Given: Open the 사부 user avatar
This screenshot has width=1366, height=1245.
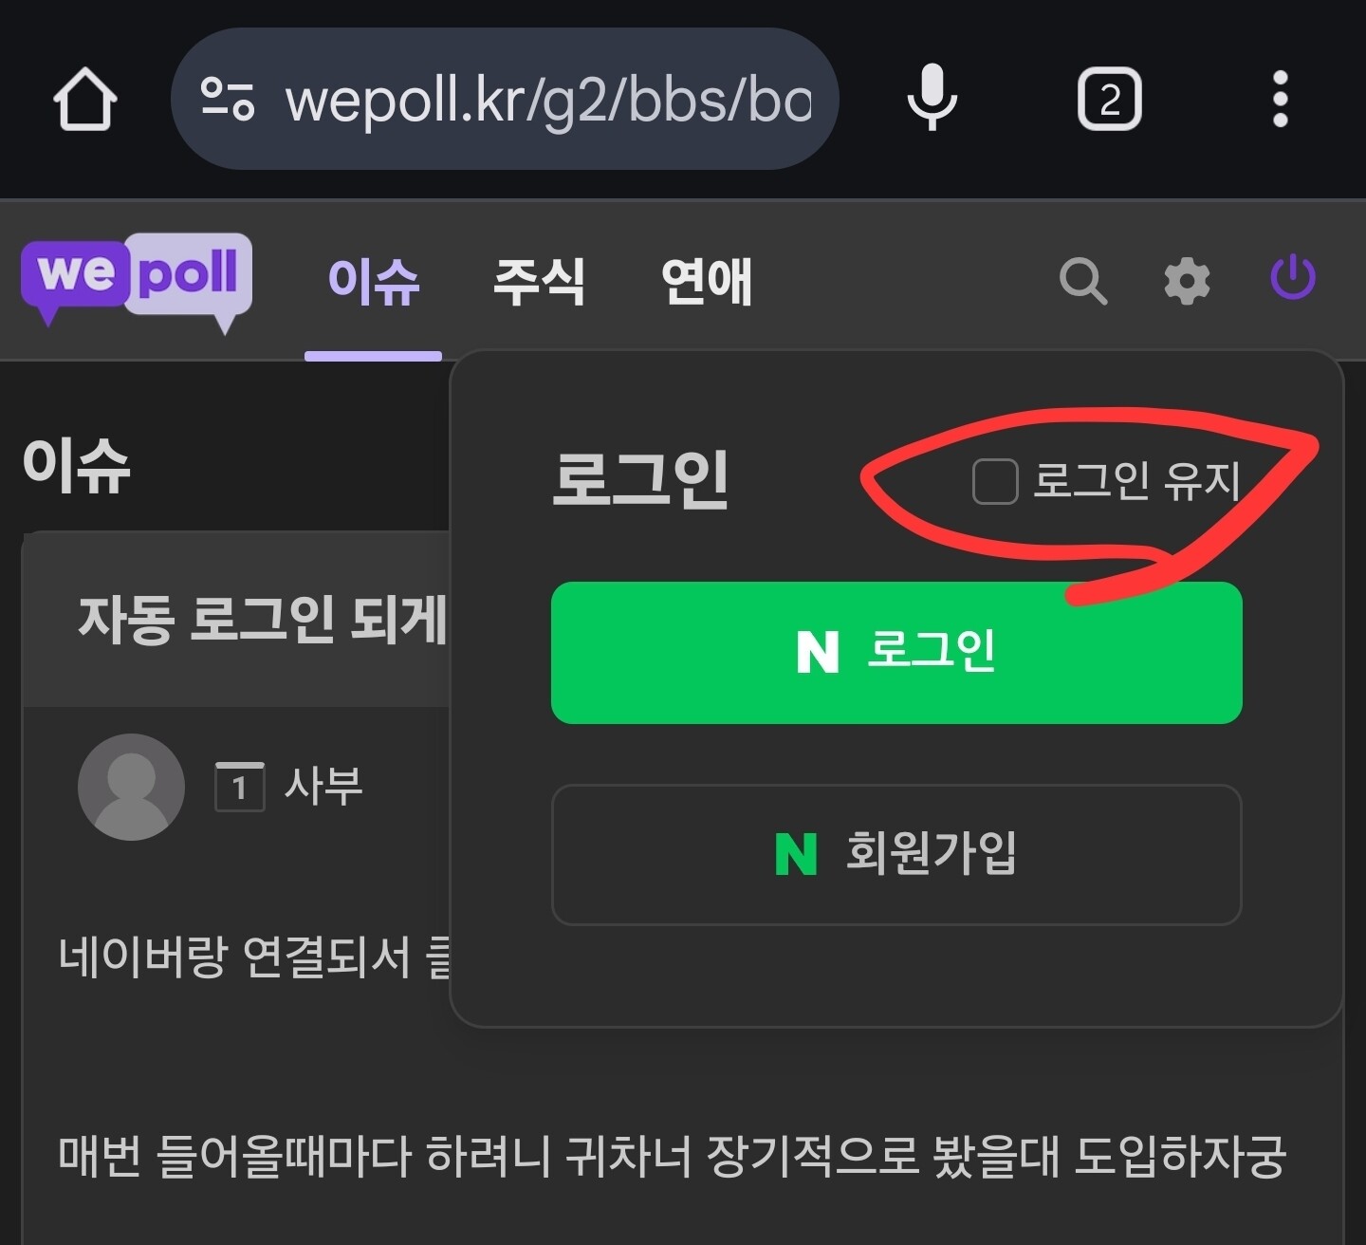Looking at the screenshot, I should [x=131, y=787].
